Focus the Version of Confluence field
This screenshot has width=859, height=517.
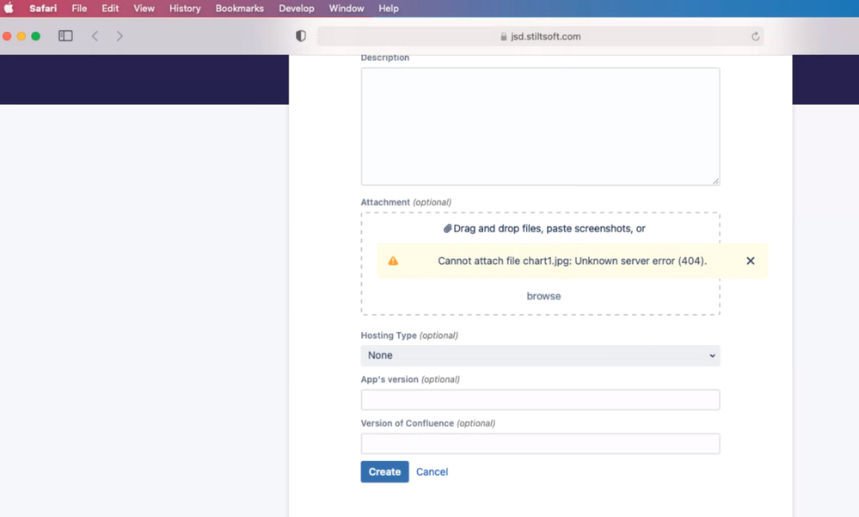(x=540, y=444)
